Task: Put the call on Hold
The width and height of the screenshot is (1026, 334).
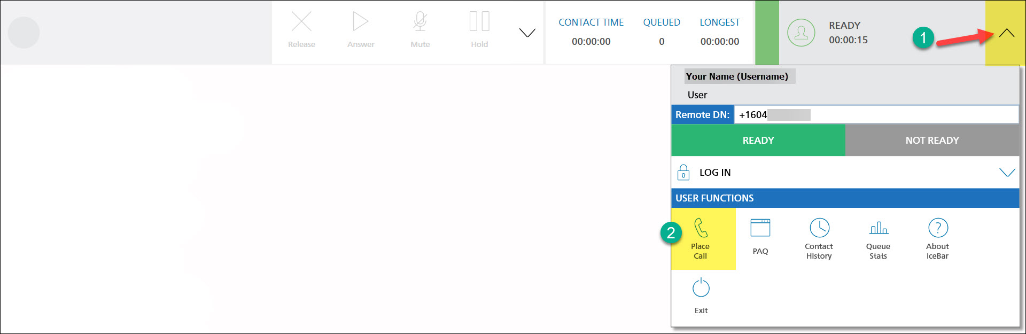Action: pos(479,22)
